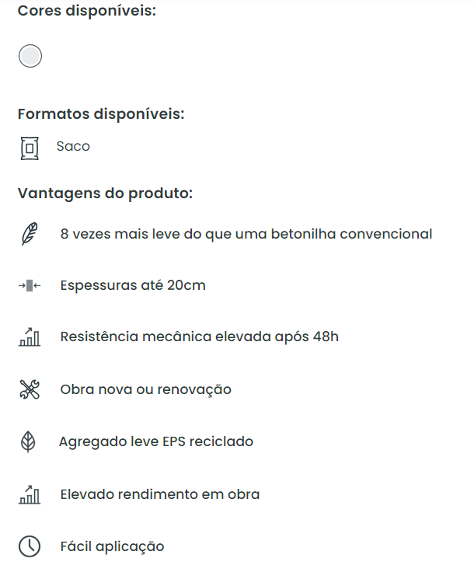Click the bar chart icon beside Resistência mecânica
Screen dimensions: 474x565
coord(30,337)
